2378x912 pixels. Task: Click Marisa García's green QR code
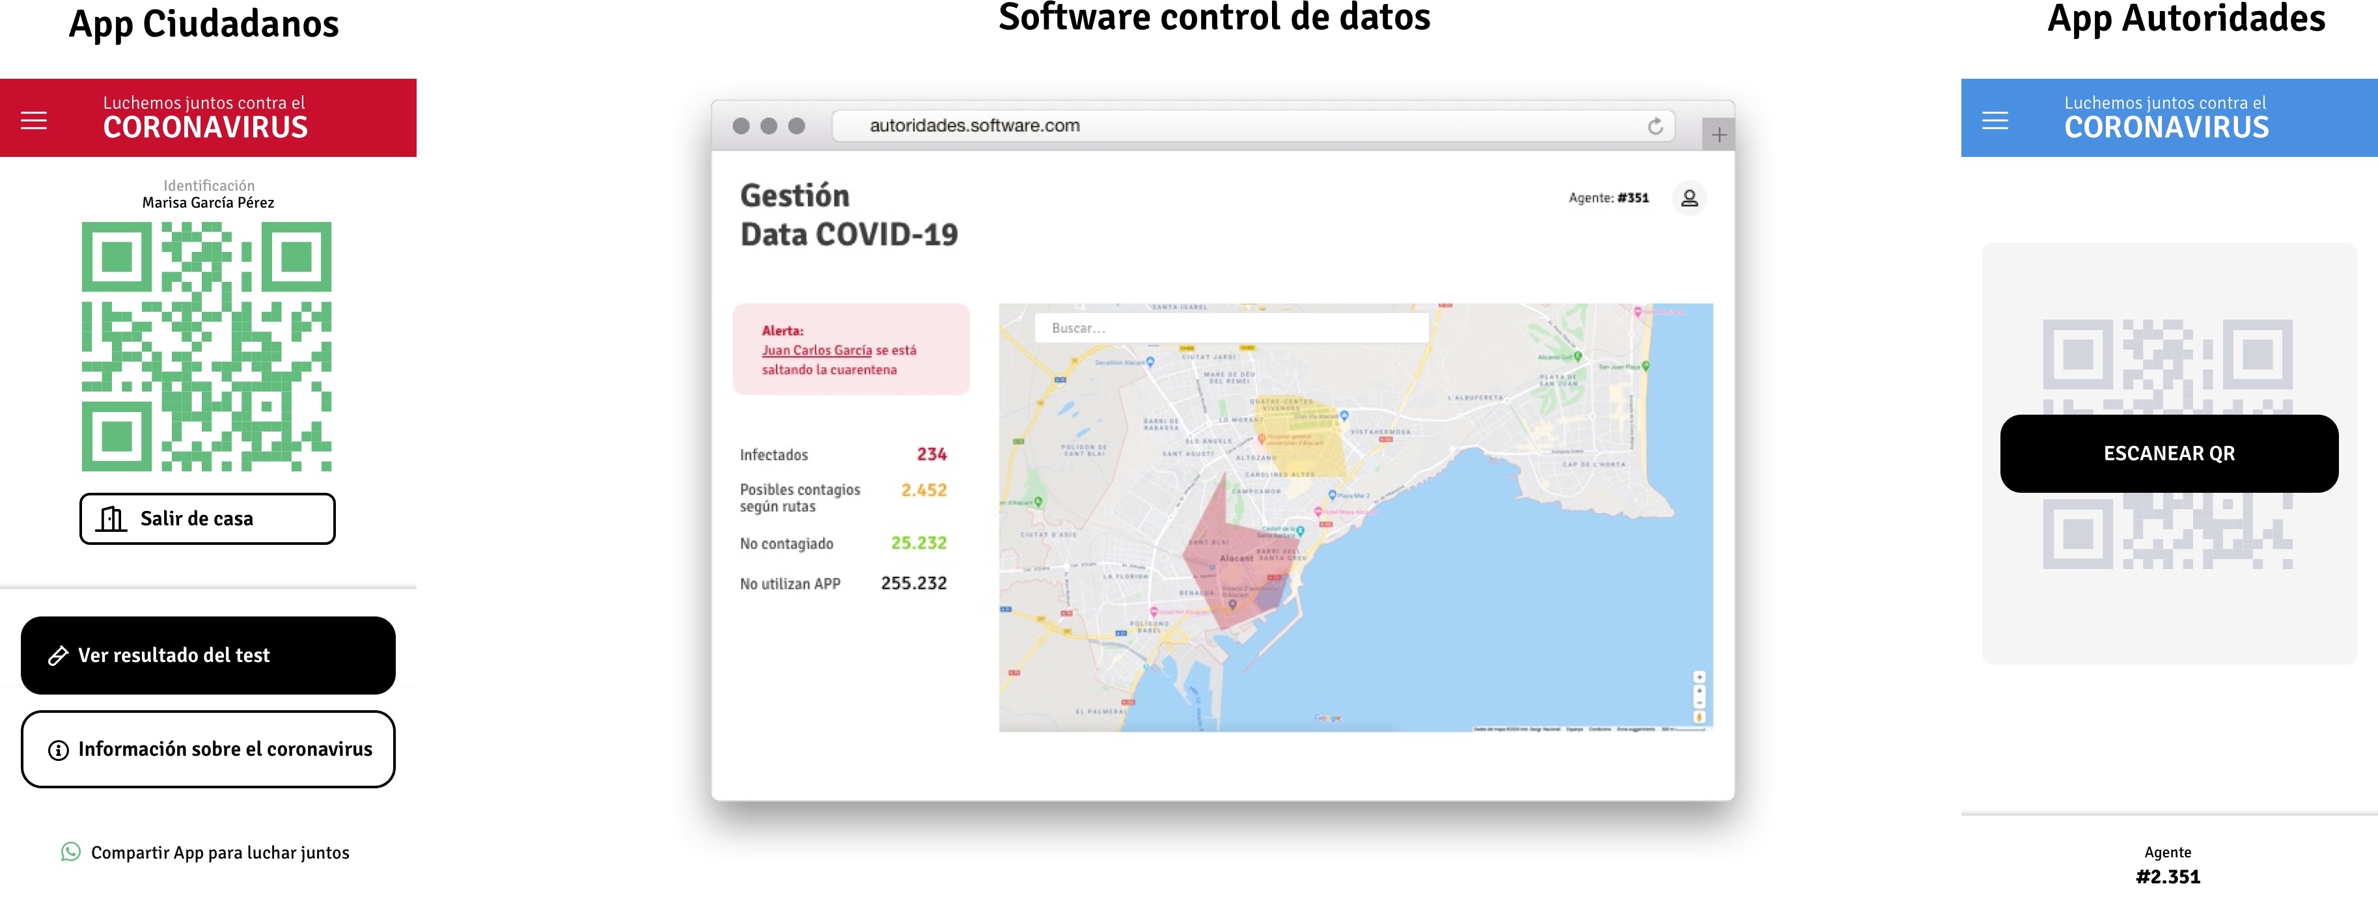pos(206,346)
